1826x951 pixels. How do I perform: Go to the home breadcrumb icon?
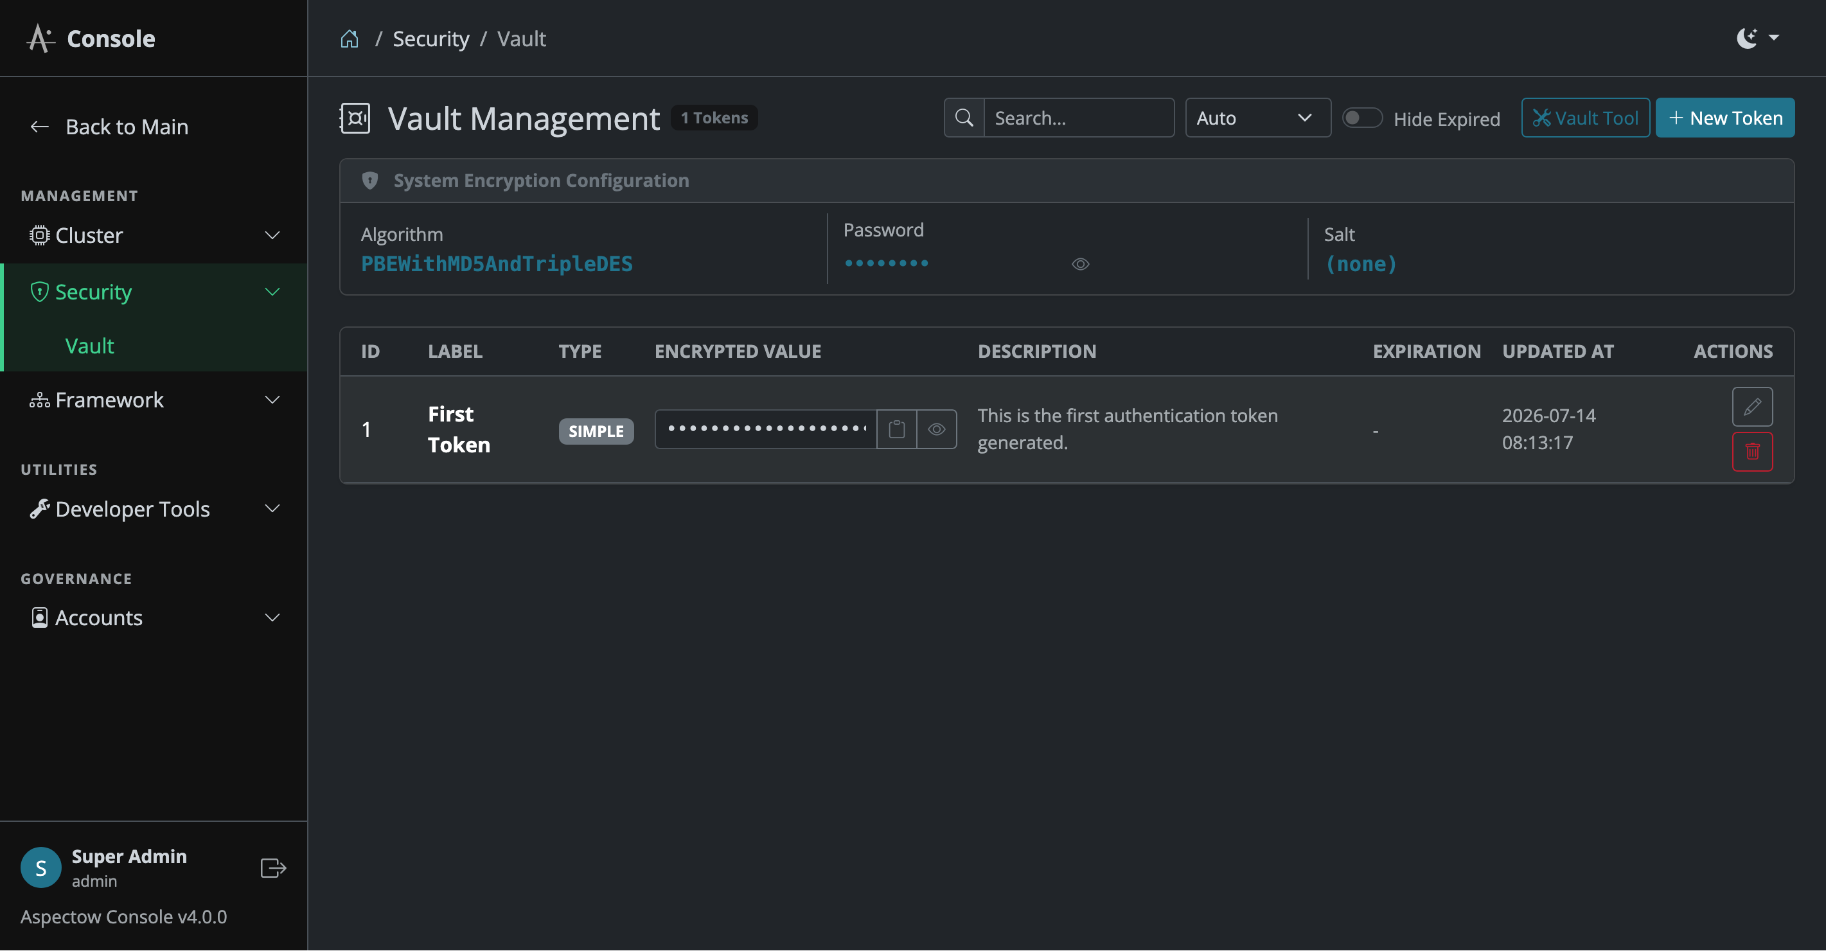[x=350, y=39]
